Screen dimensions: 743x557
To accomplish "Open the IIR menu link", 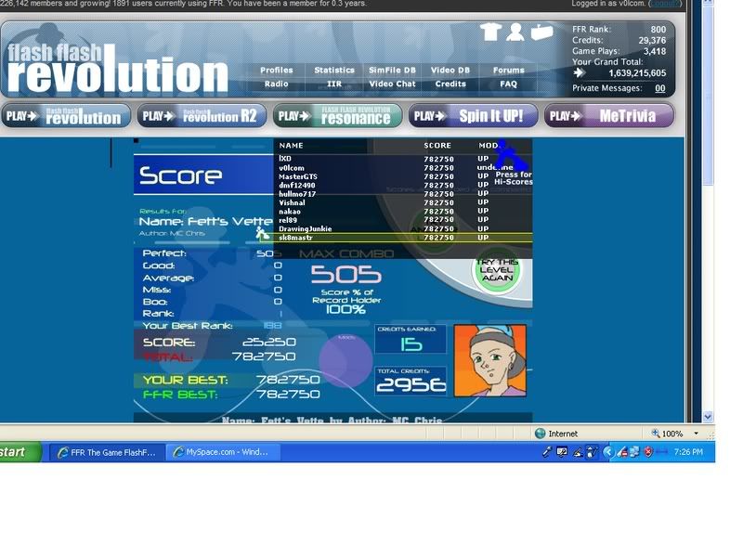I will coord(334,84).
